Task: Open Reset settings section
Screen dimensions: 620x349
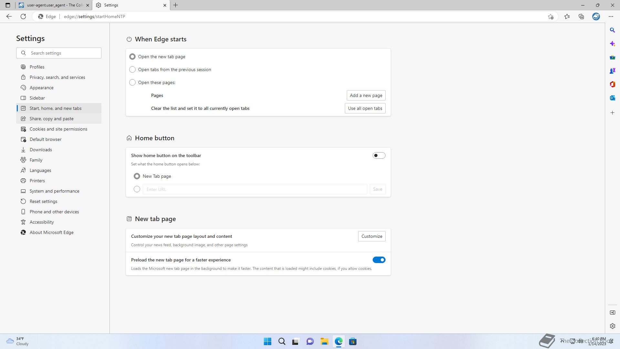Action: [x=59, y=201]
